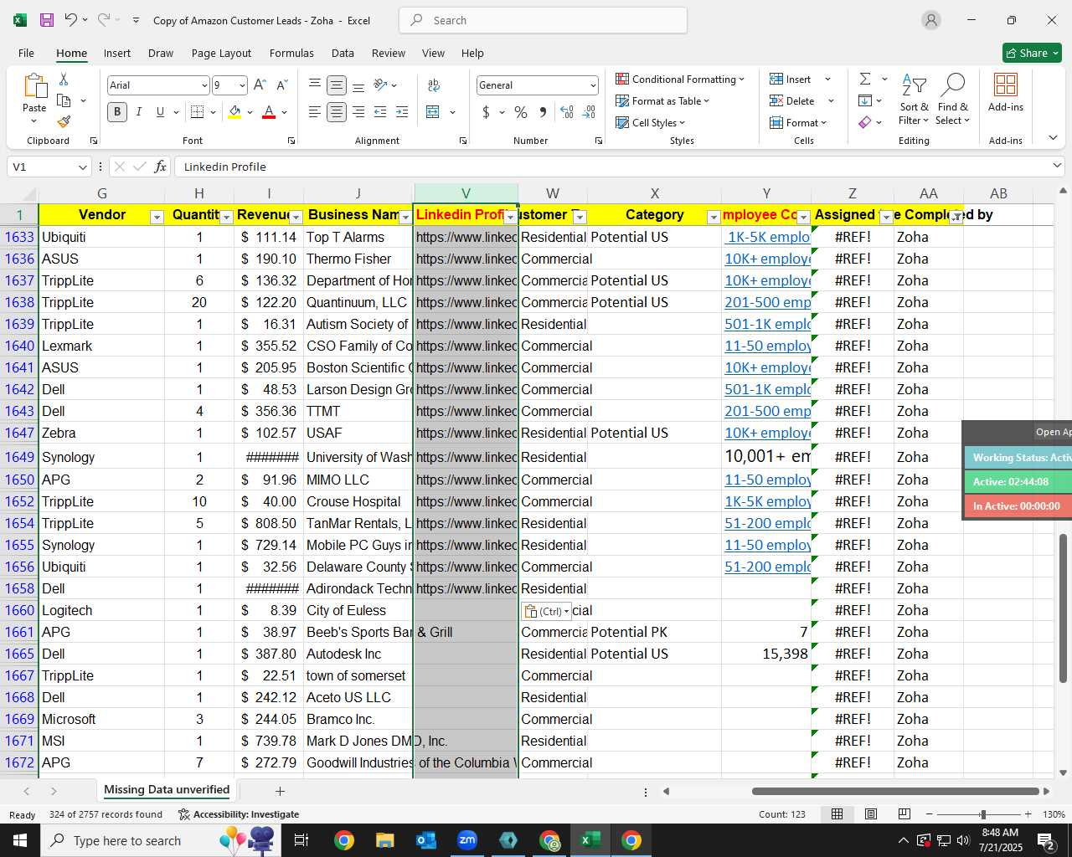Switch to the Formulas tab
Screen dimensions: 1072x857
pyautogui.click(x=291, y=53)
